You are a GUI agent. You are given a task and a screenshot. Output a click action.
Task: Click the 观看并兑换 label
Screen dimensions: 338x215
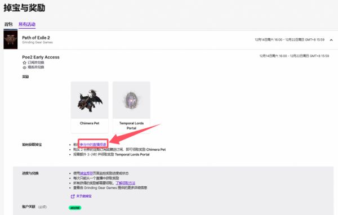36,68
